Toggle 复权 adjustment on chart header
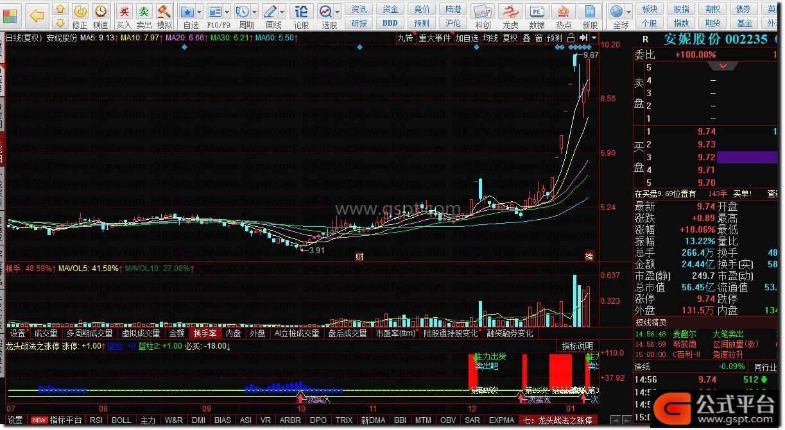Screen dimensions: 785x430 [x=510, y=38]
